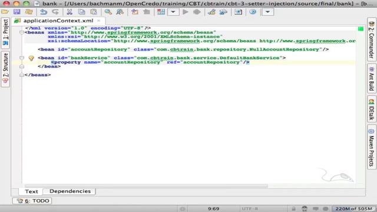Select the applicationContext.xml editor tab
The width and height of the screenshot is (377, 212).
pos(58,21)
